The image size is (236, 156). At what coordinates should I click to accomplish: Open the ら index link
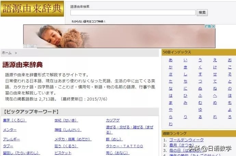pyautogui.click(x=171, y=117)
